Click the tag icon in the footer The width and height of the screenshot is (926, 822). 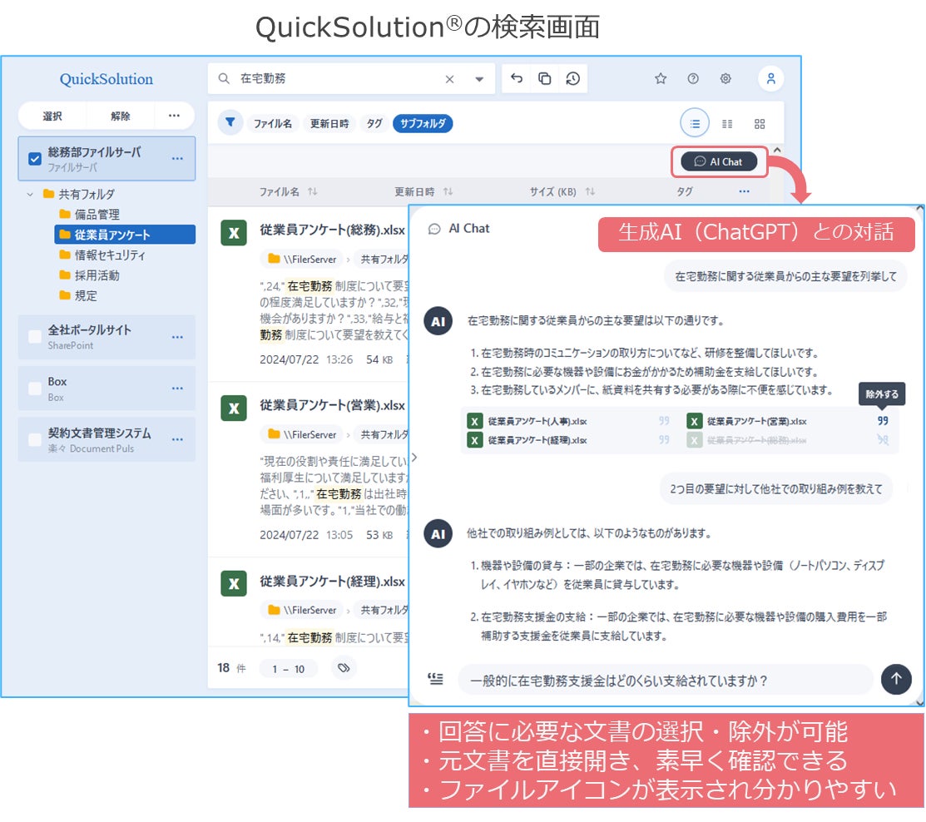344,668
